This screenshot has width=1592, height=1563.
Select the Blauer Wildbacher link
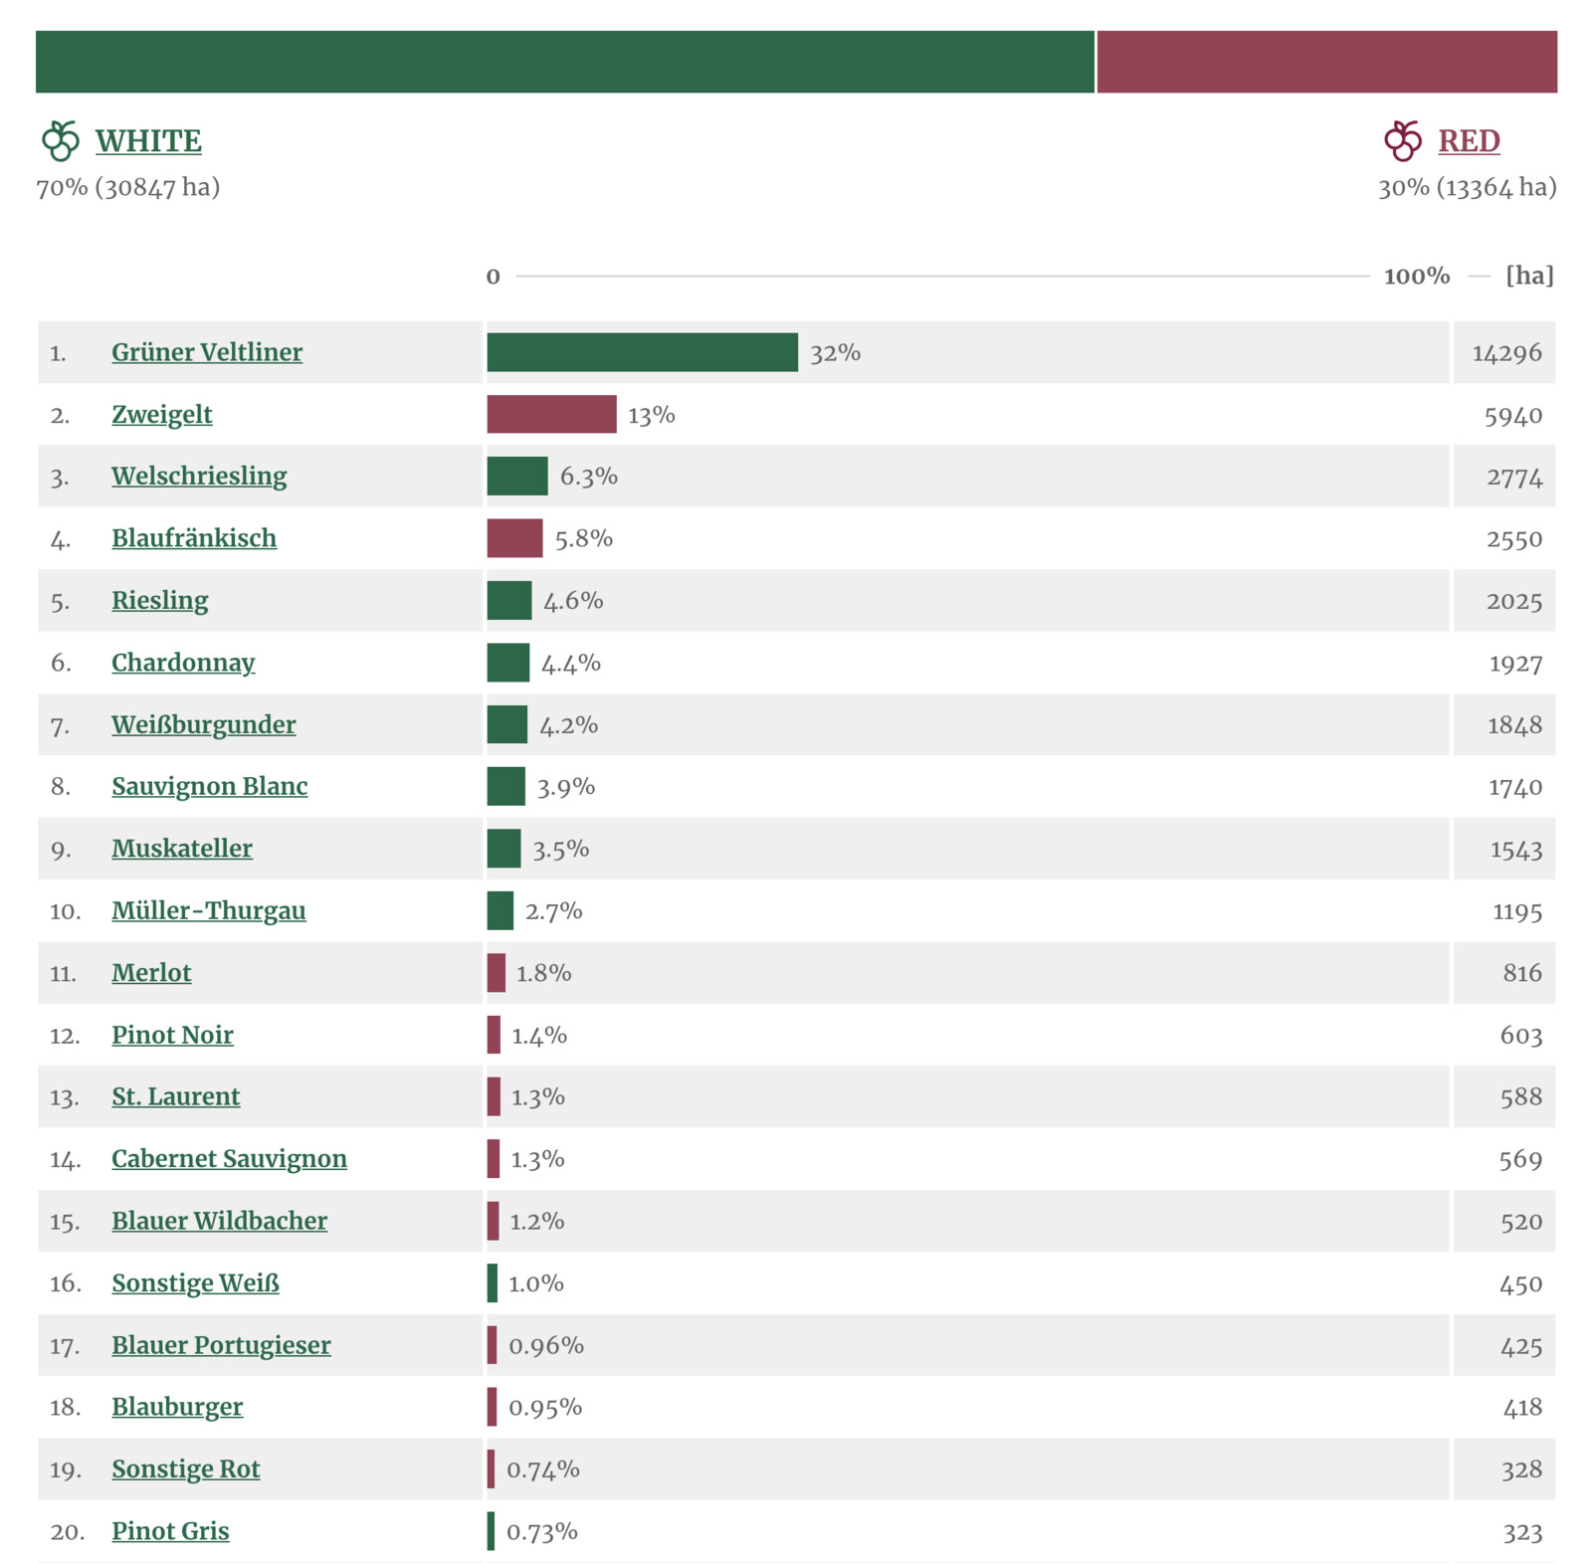click(x=219, y=1221)
